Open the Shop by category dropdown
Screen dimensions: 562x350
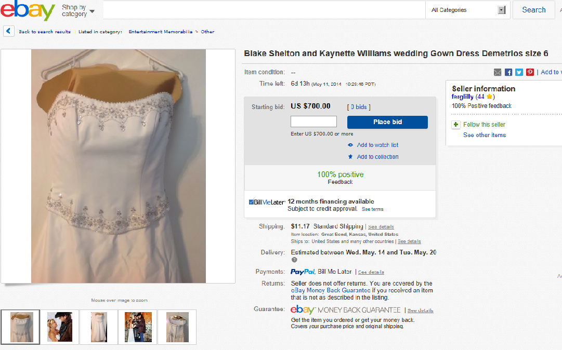(78, 10)
